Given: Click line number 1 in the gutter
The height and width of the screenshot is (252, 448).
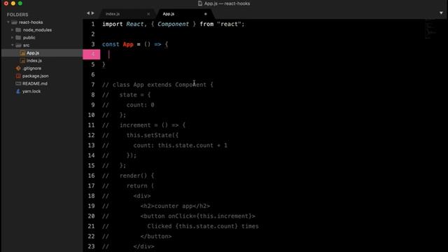Looking at the screenshot, I should click(x=93, y=24).
